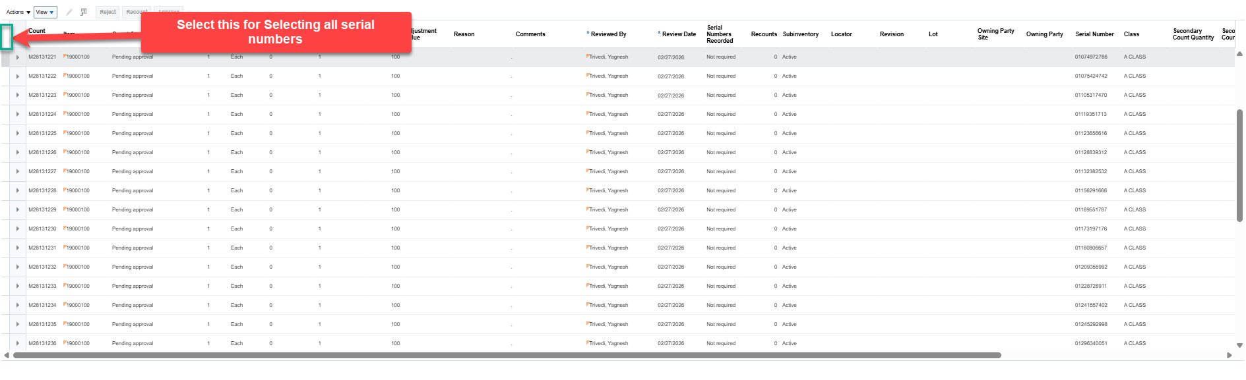
Task: Click the Reject button
Action: coord(108,12)
